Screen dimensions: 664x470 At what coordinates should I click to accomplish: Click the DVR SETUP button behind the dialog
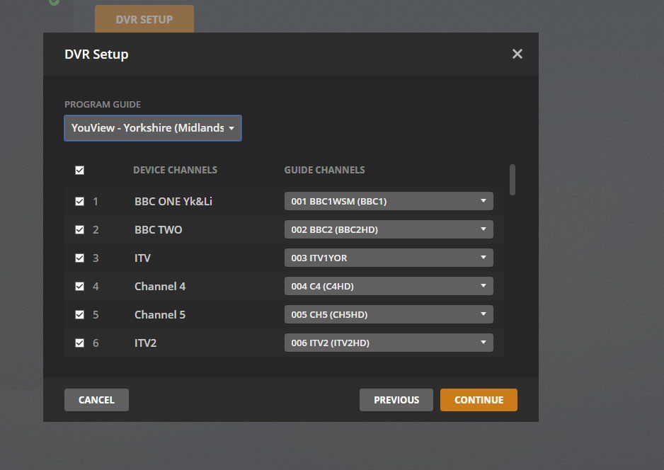click(144, 19)
